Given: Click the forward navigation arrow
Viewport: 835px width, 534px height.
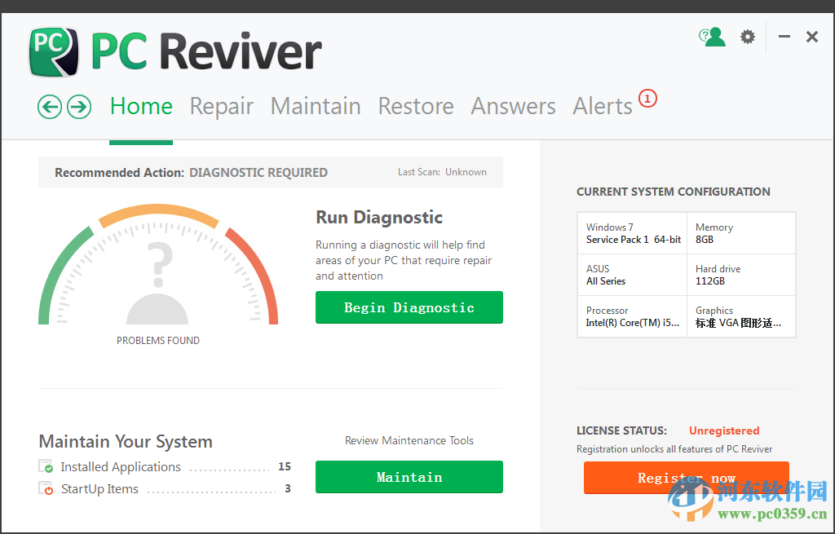Looking at the screenshot, I should pyautogui.click(x=77, y=107).
